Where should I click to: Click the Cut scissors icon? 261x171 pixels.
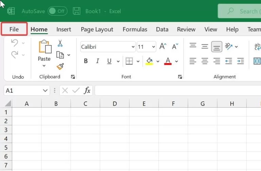tap(60, 43)
